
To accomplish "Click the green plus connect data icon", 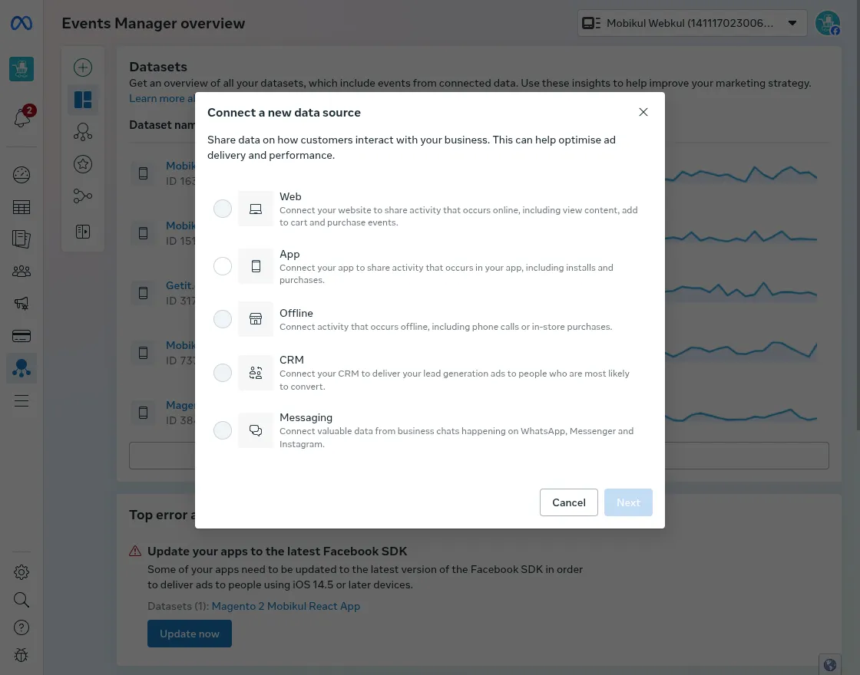I will pyautogui.click(x=83, y=67).
